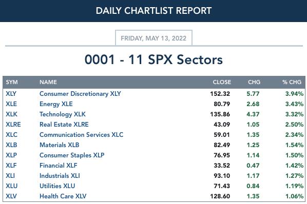Open Real Estate XLRE chart
307x204 pixels.
[x=64, y=125]
